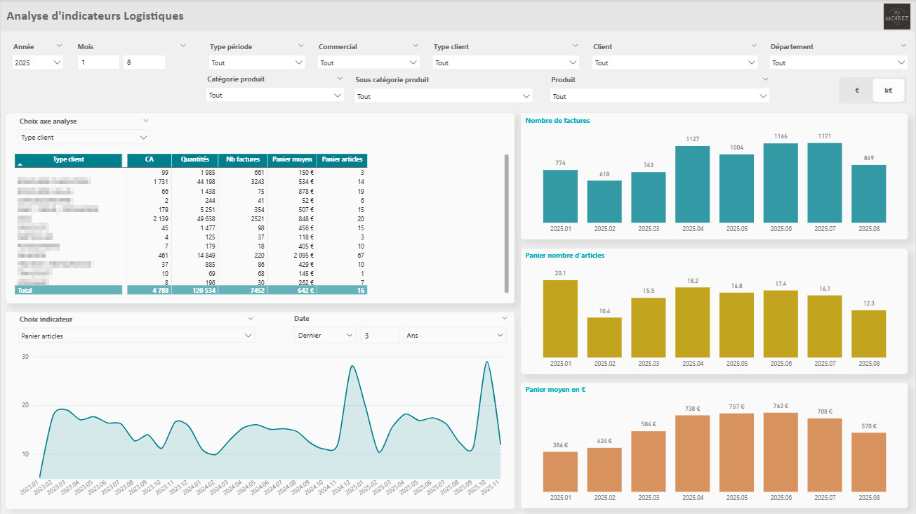Open the Ans period unit dropdown

pos(454,336)
